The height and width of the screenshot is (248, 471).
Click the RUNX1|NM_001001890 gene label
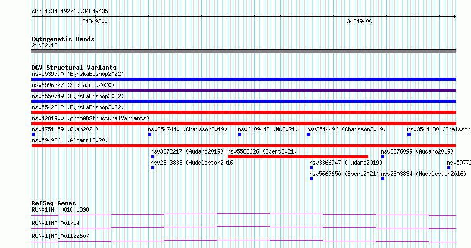(60, 209)
